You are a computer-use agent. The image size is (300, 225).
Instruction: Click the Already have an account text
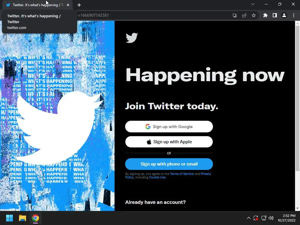tap(155, 202)
